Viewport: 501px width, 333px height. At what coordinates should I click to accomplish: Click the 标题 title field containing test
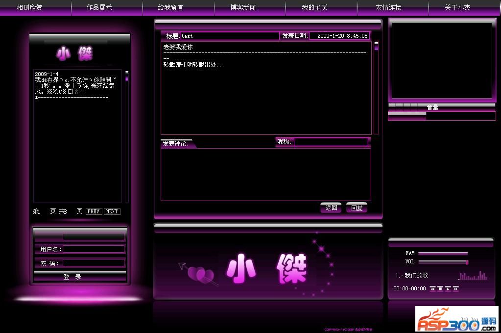[230, 36]
